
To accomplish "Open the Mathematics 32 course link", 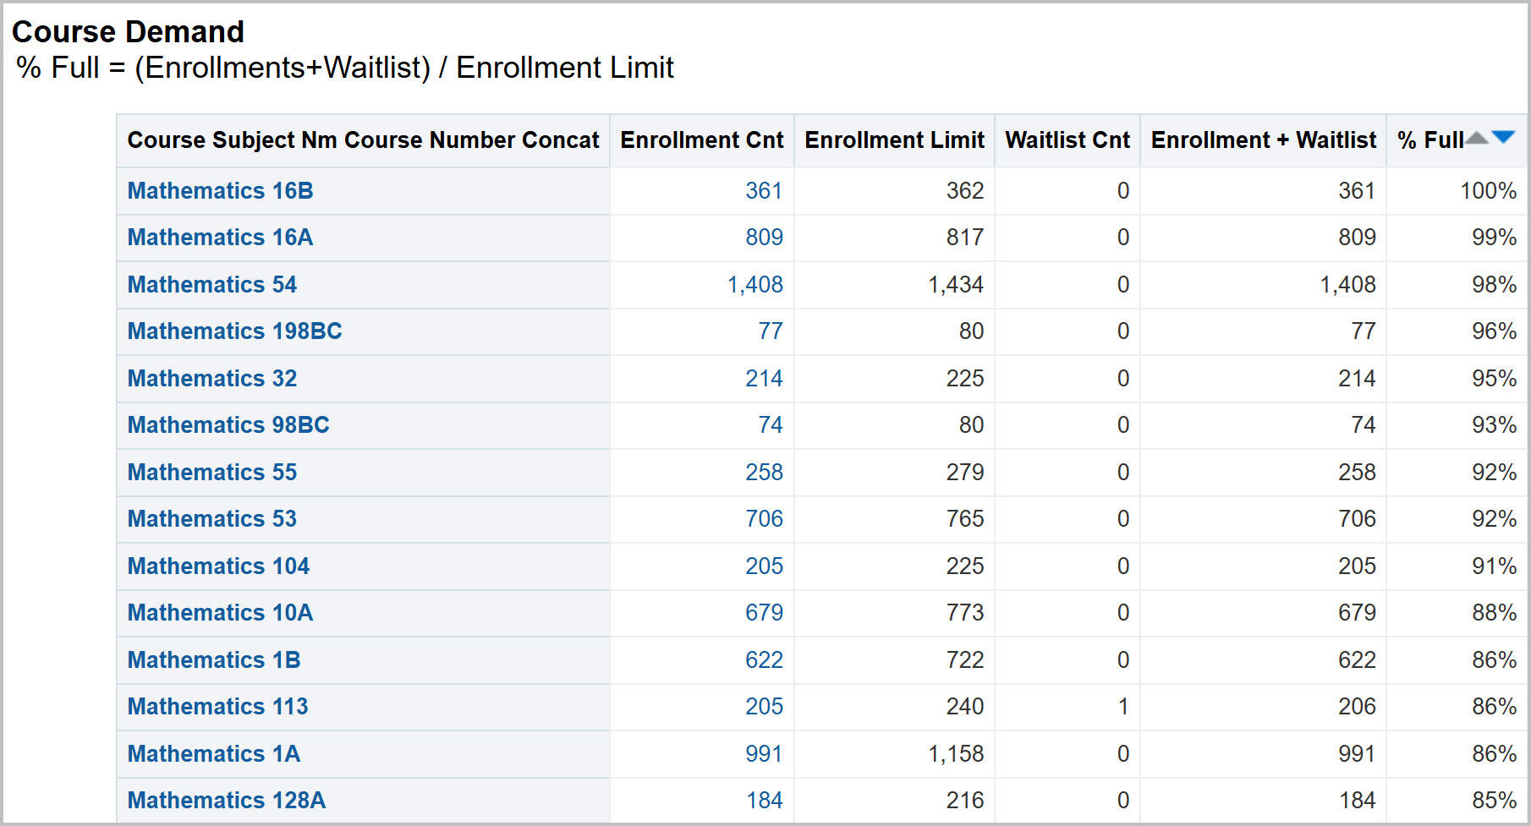I will click(211, 378).
